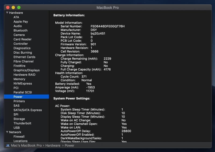Click the green zoom window button
The image size is (215, 152).
pyautogui.click(x=19, y=8)
